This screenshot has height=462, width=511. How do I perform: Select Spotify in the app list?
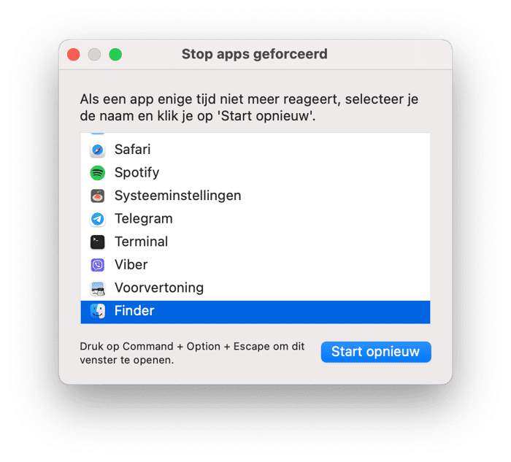255,173
